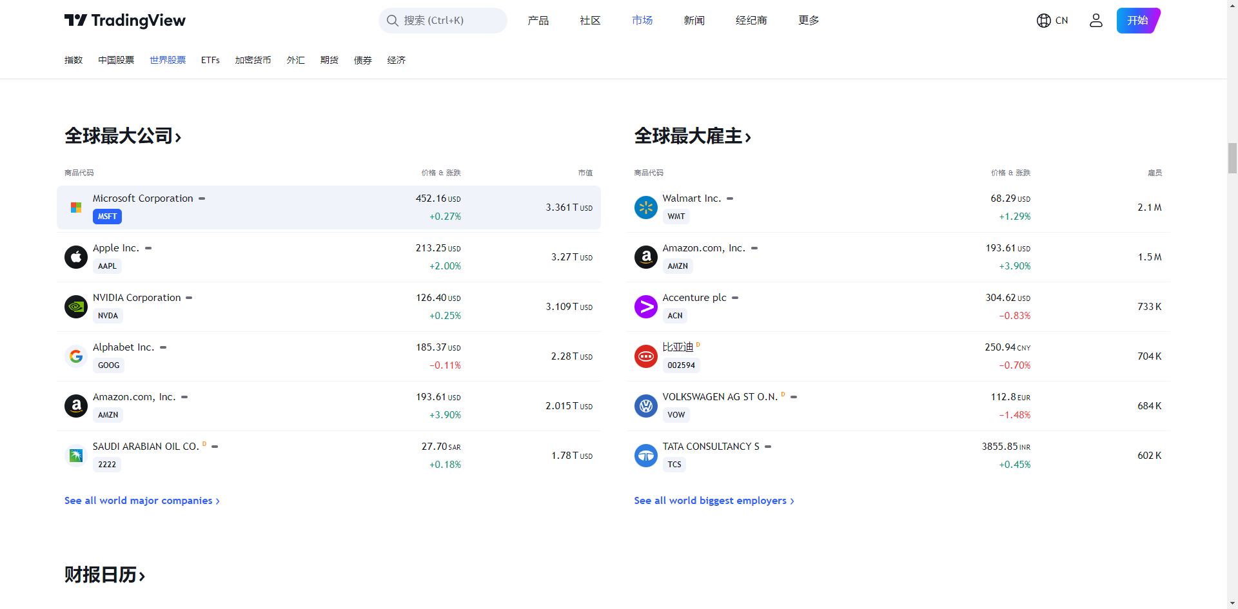Click the TCS ticker badge
Image resolution: width=1238 pixels, height=609 pixels.
click(674, 465)
